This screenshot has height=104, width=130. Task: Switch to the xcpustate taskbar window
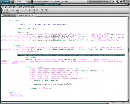click(x=73, y=2)
